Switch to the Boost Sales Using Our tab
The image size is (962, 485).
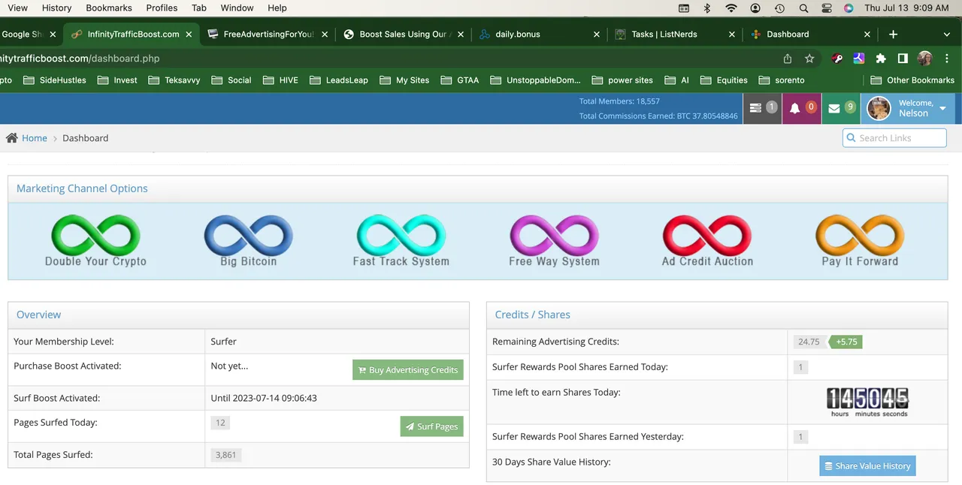click(404, 35)
